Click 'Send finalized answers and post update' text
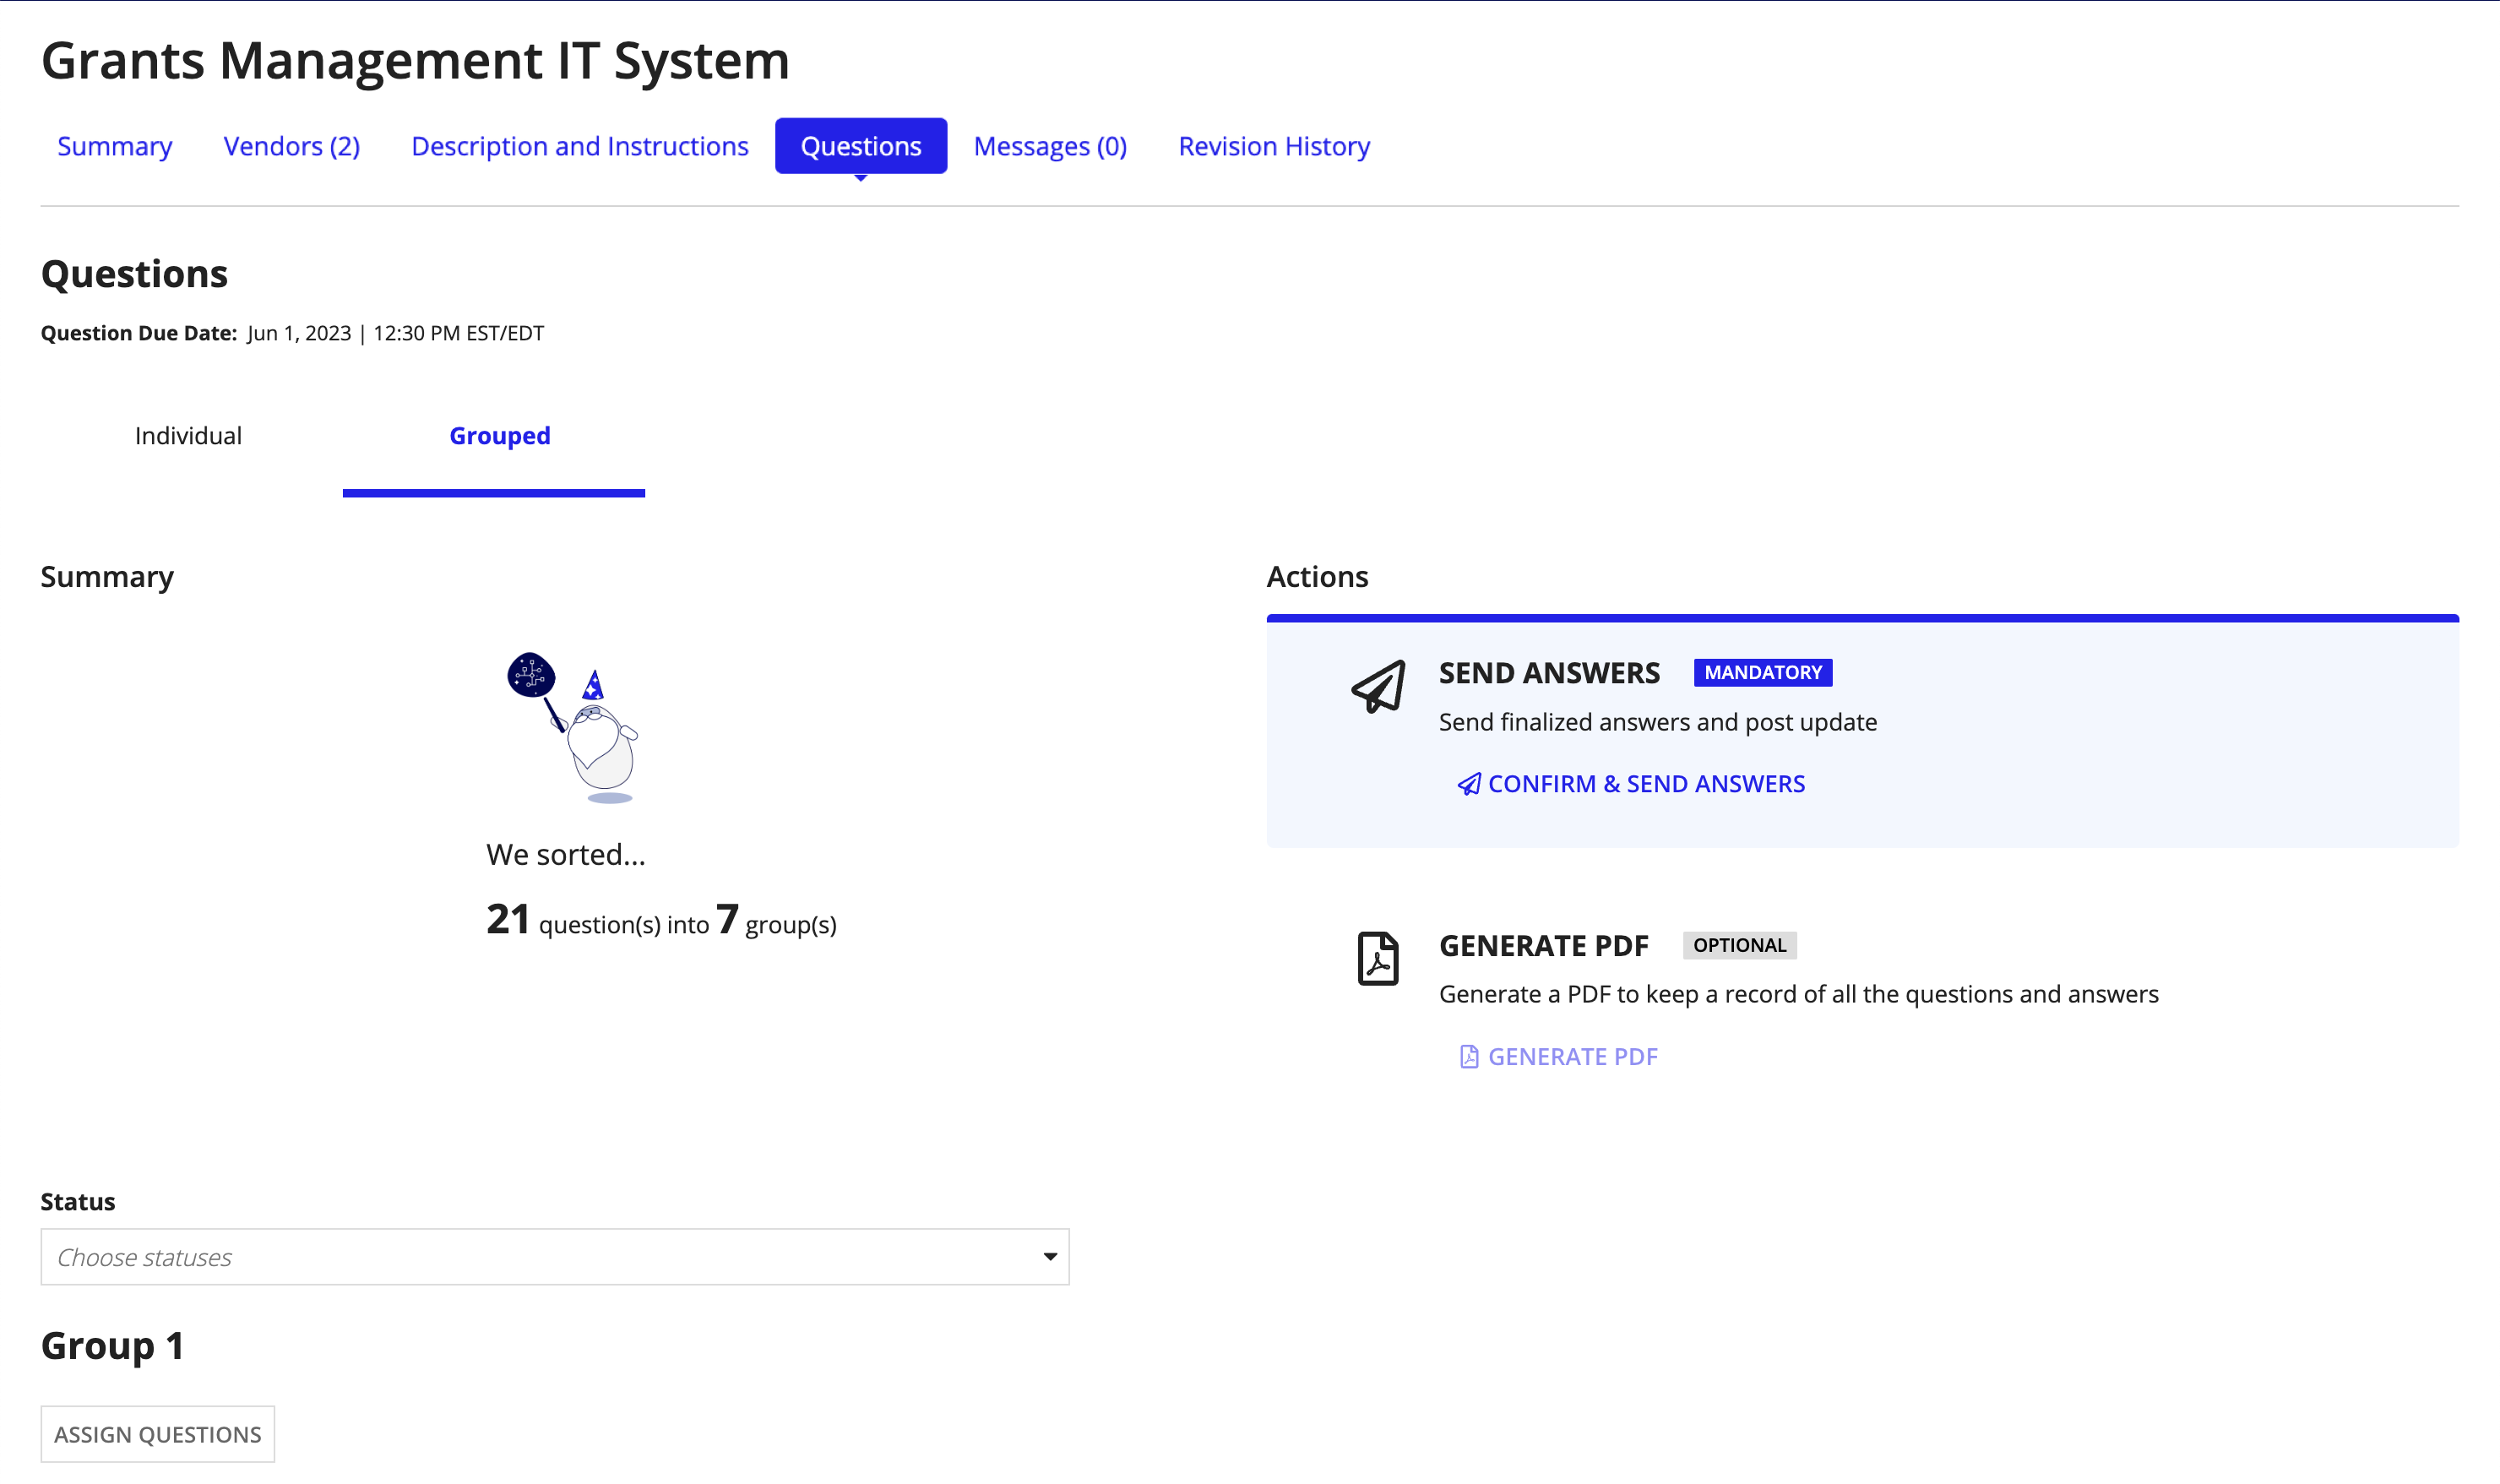The height and width of the screenshot is (1484, 2500). pos(1657,722)
